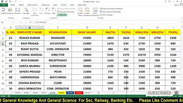Toggle the Show Ink button
Image resolution: width=183 pixels, height=103 pixels.
[62, 15]
